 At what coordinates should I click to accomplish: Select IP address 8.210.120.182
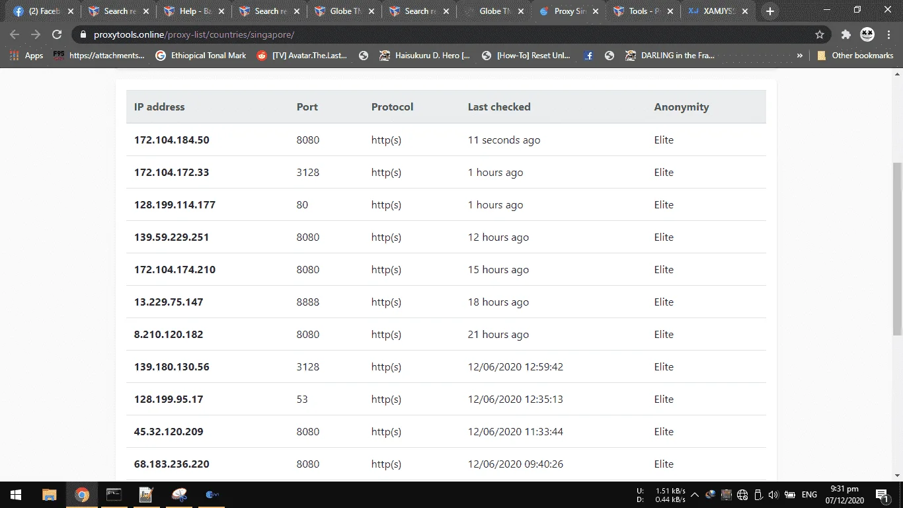(x=169, y=334)
